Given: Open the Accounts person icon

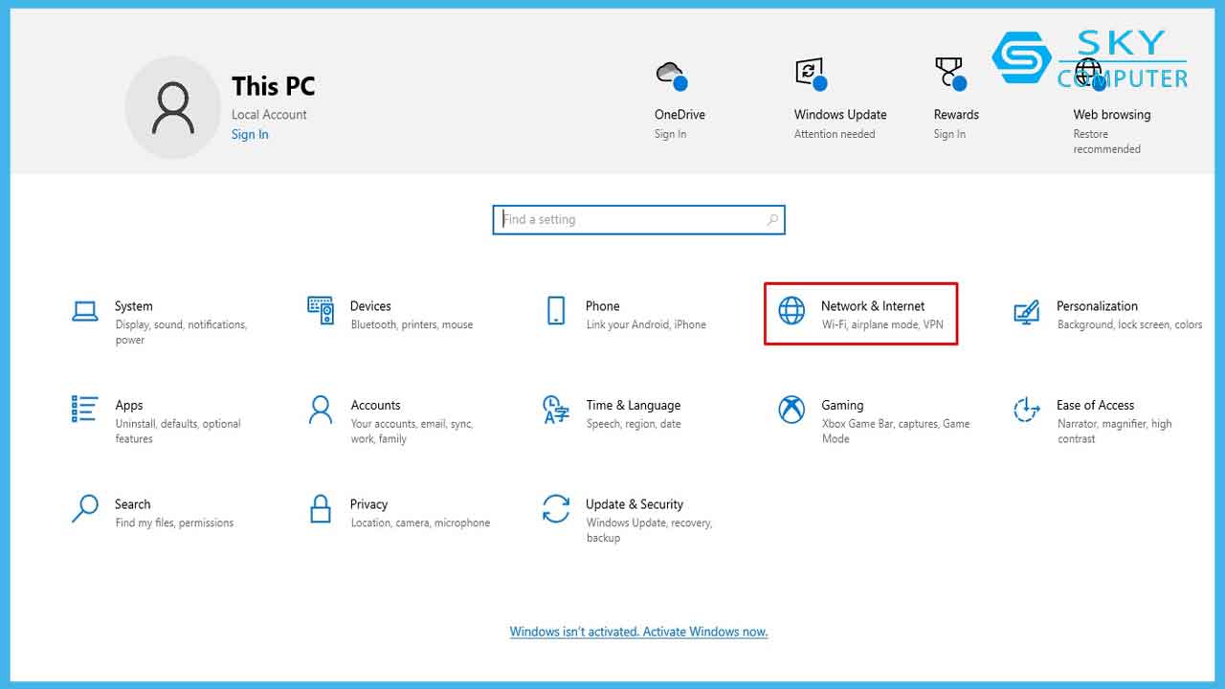Looking at the screenshot, I should click(321, 410).
